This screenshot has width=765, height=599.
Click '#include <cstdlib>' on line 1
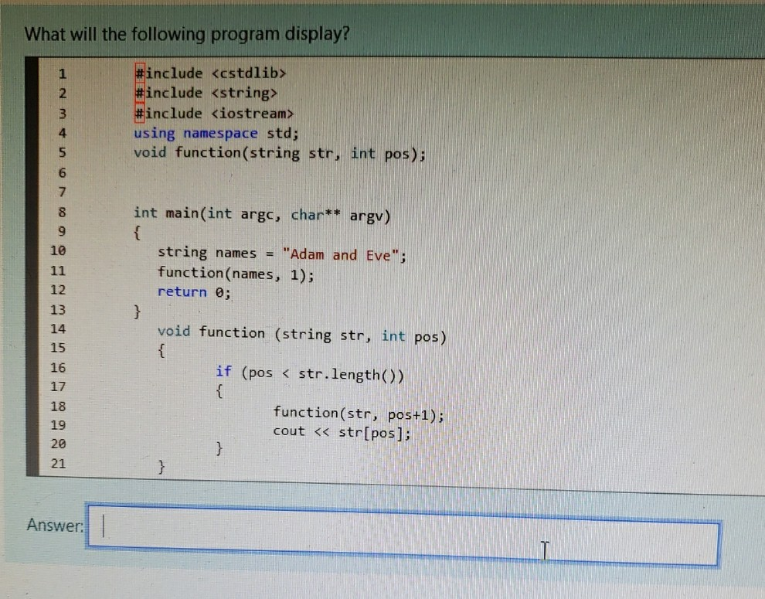coord(210,73)
